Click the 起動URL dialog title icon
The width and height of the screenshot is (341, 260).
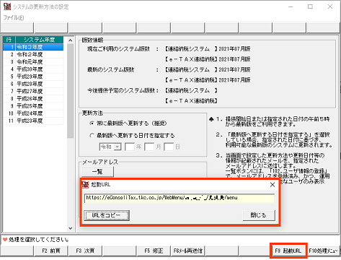click(x=86, y=184)
